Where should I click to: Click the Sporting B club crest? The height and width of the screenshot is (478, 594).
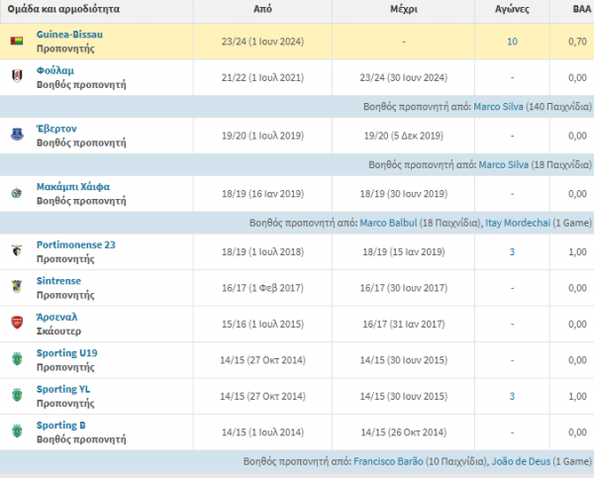pos(17,431)
